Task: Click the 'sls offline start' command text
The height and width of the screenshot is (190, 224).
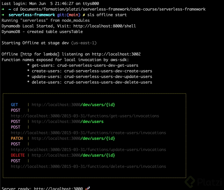Action: tap(107, 15)
